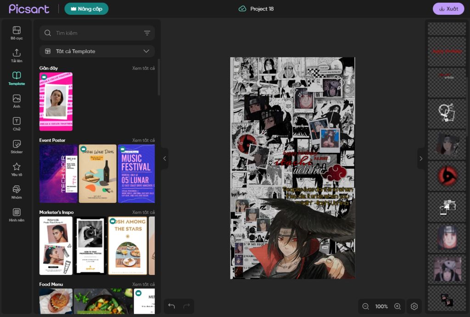Click the Picsart logo
Viewport: 470px width, 317px height.
tap(29, 9)
